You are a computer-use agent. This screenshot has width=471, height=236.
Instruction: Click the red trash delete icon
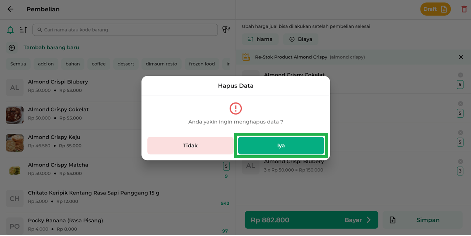(464, 9)
